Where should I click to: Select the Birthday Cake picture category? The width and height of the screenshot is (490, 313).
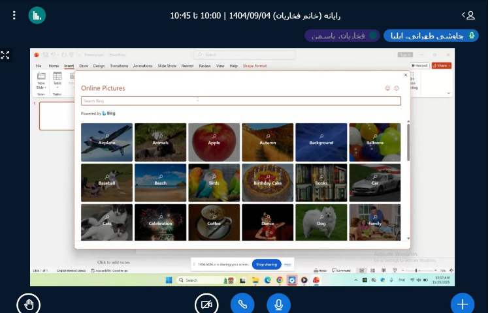268,183
